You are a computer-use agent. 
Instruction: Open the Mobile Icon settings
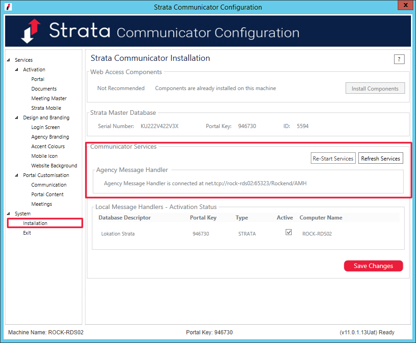(44, 156)
